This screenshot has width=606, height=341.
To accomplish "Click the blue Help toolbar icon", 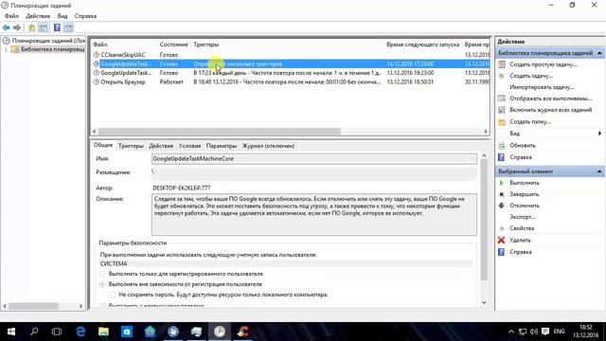I will click(x=57, y=27).
